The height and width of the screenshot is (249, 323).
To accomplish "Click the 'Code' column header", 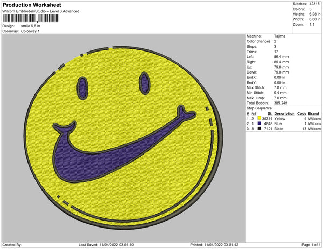I will [302, 114].
